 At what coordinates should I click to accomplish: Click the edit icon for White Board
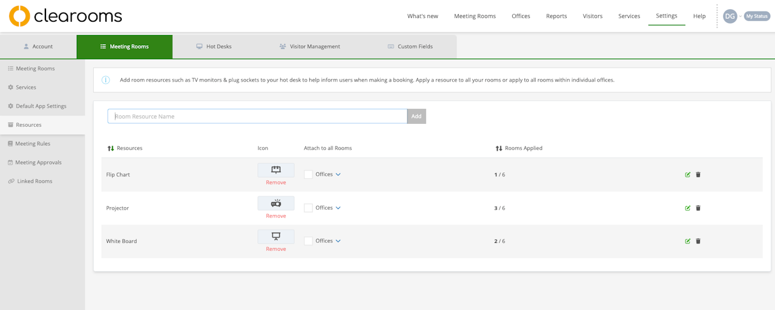click(687, 241)
